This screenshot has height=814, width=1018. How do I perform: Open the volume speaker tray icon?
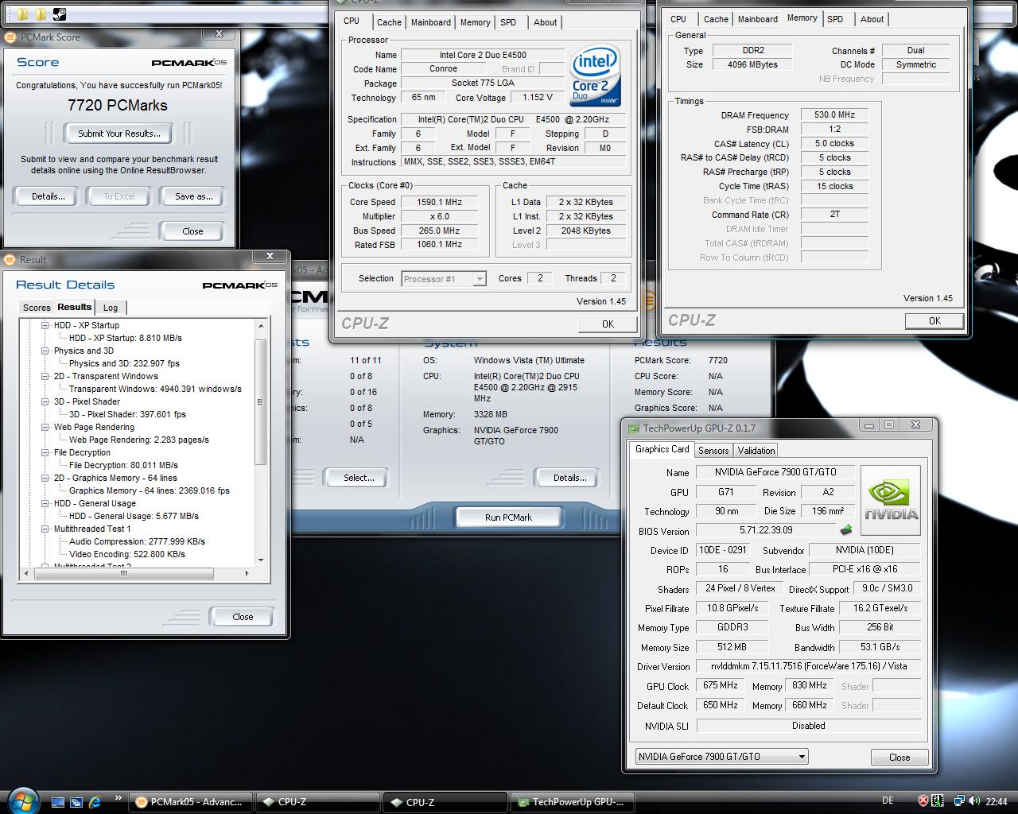pos(974,801)
